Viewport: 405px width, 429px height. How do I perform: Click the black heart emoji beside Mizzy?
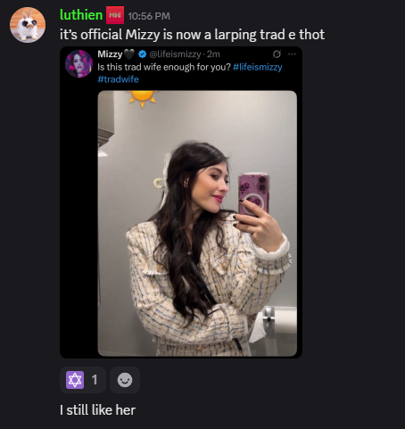[x=129, y=54]
